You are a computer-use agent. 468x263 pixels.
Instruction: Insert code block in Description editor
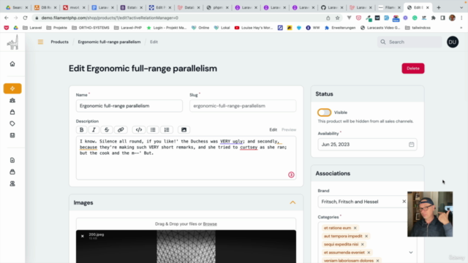pyautogui.click(x=139, y=130)
